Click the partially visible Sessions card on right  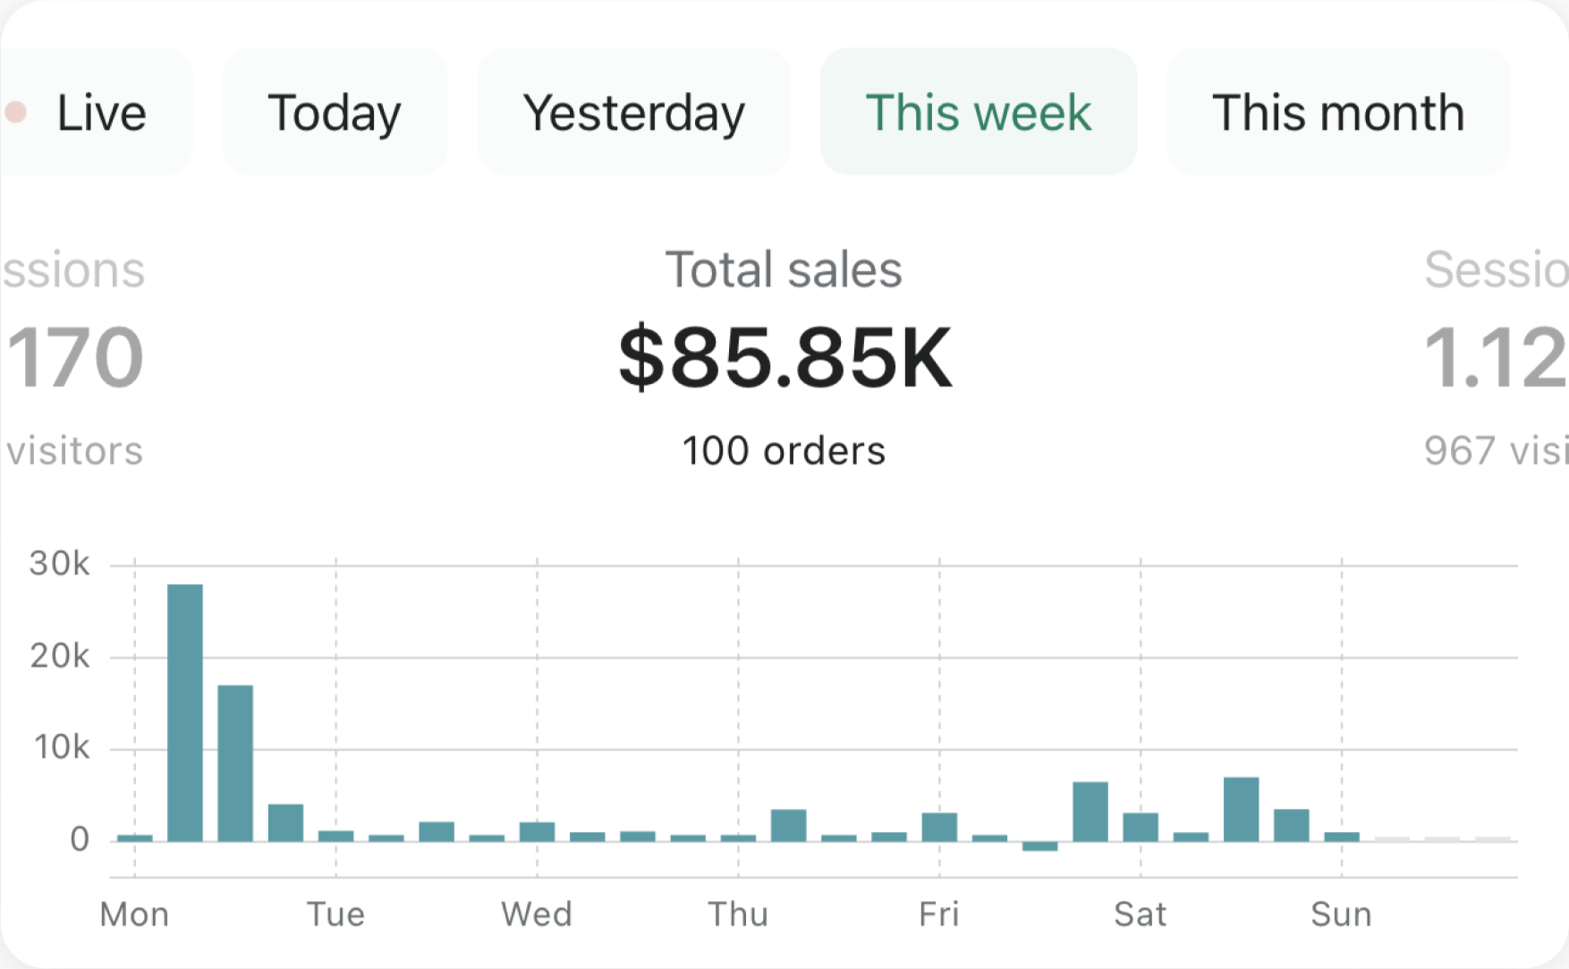point(1496,358)
